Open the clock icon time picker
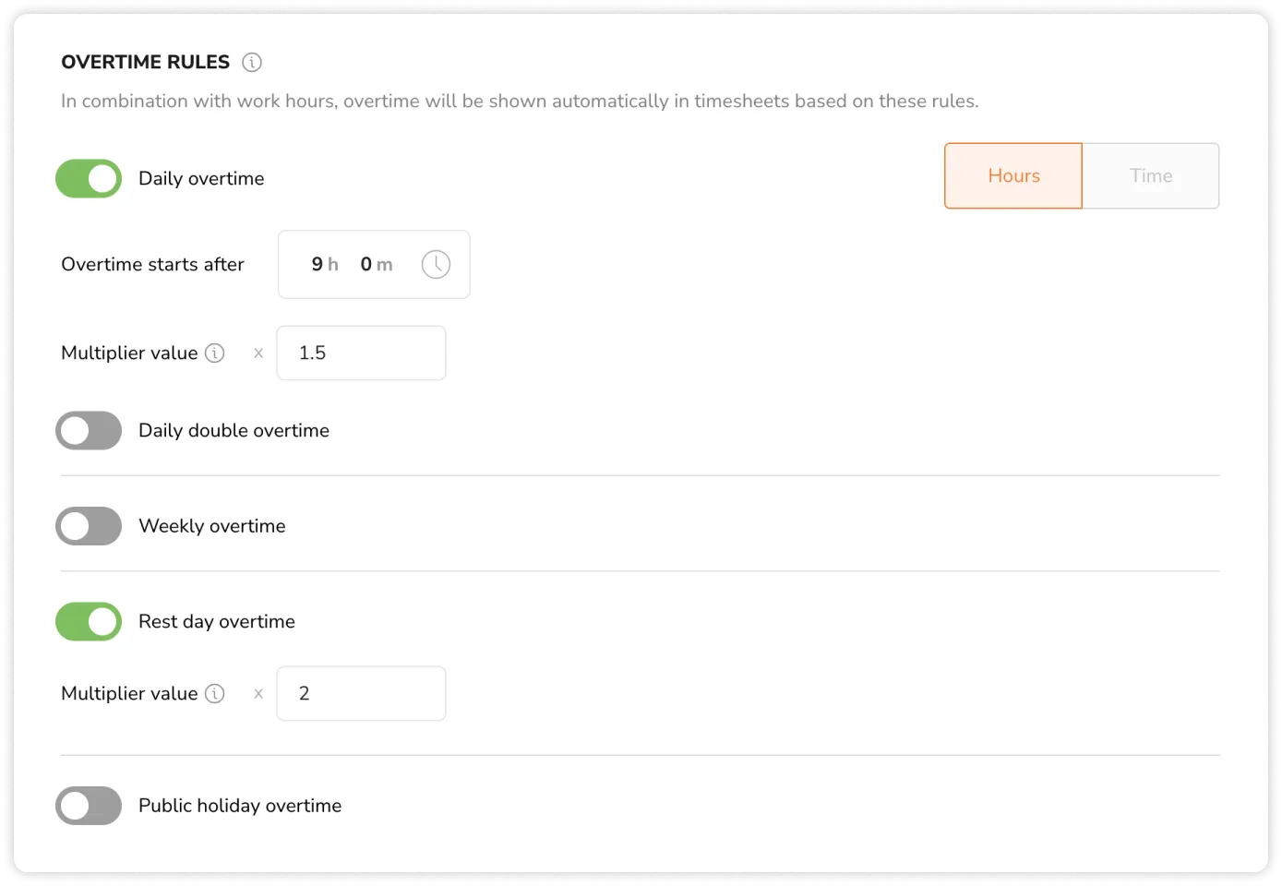 click(x=436, y=265)
